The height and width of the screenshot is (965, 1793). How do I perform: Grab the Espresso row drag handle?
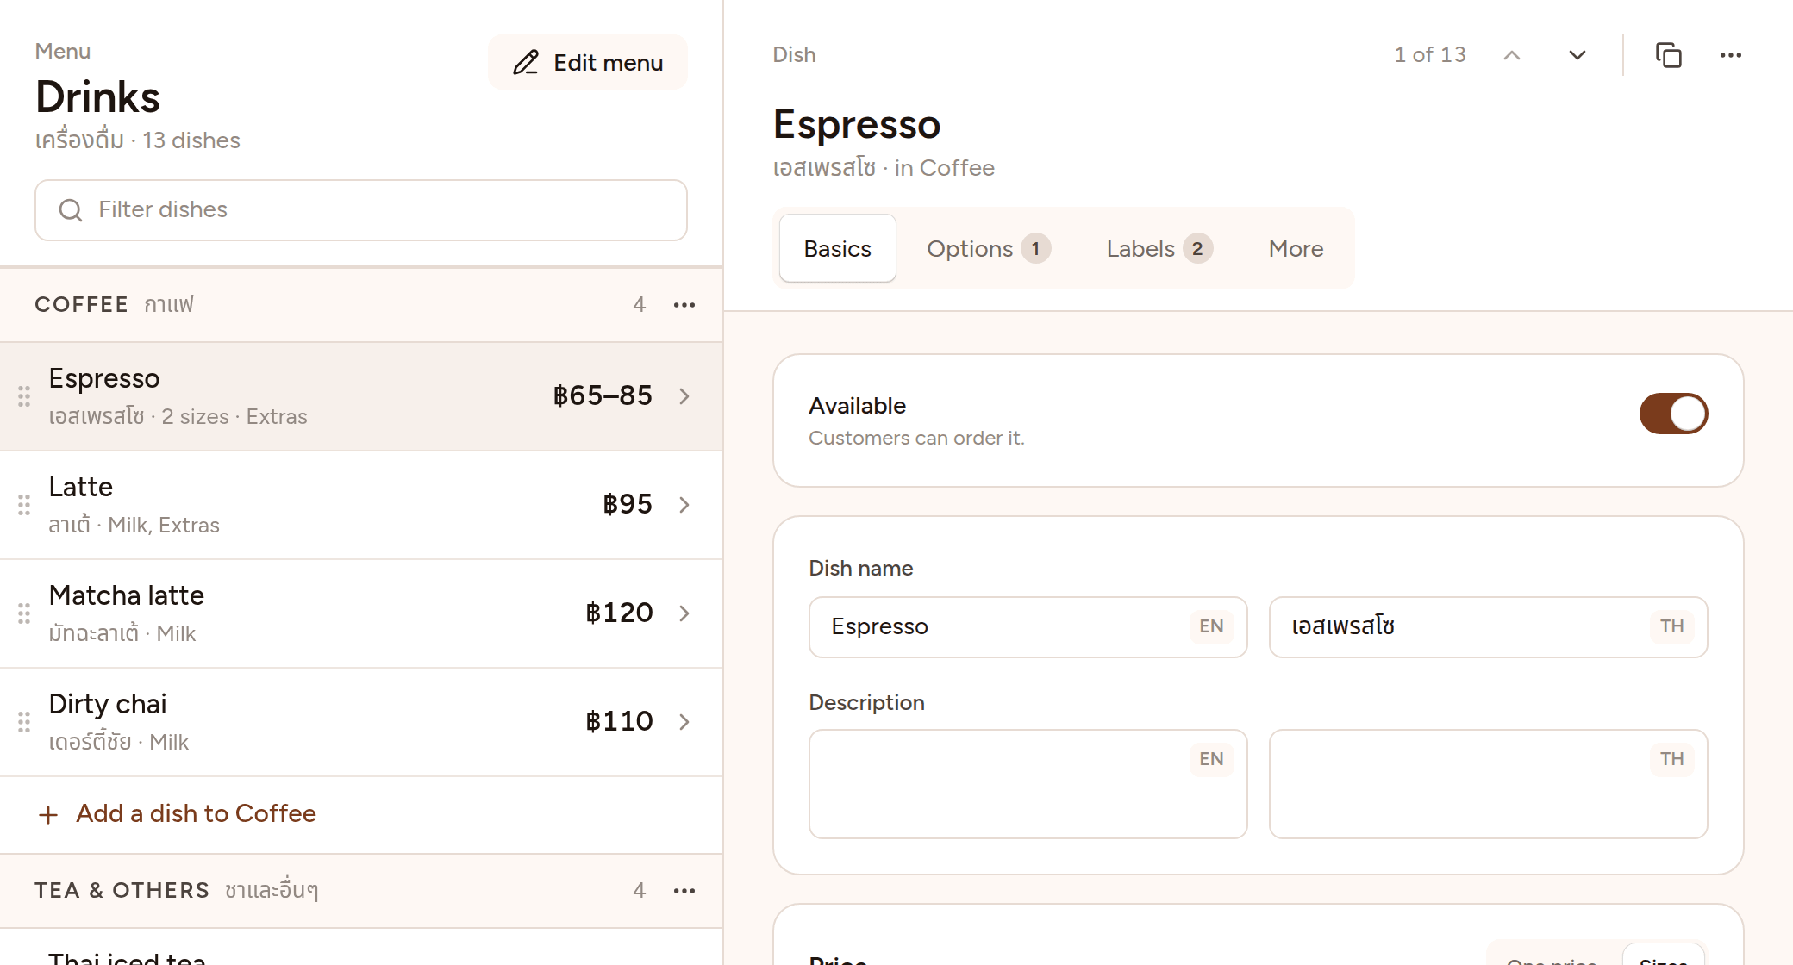(24, 396)
